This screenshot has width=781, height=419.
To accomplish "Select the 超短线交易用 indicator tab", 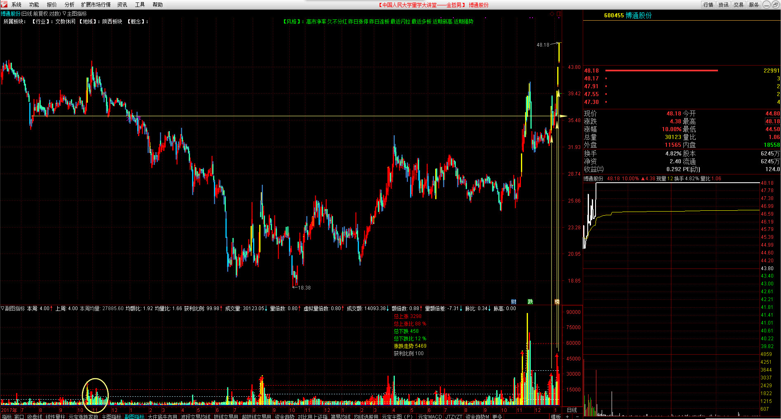I will coord(256,416).
